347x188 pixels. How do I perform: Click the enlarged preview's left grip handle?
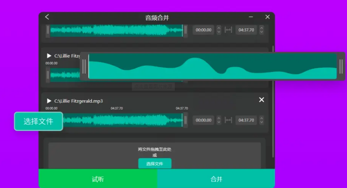coord(84,66)
